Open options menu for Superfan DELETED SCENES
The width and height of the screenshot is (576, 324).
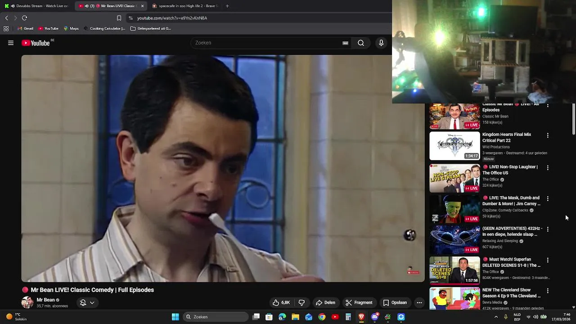548,260
